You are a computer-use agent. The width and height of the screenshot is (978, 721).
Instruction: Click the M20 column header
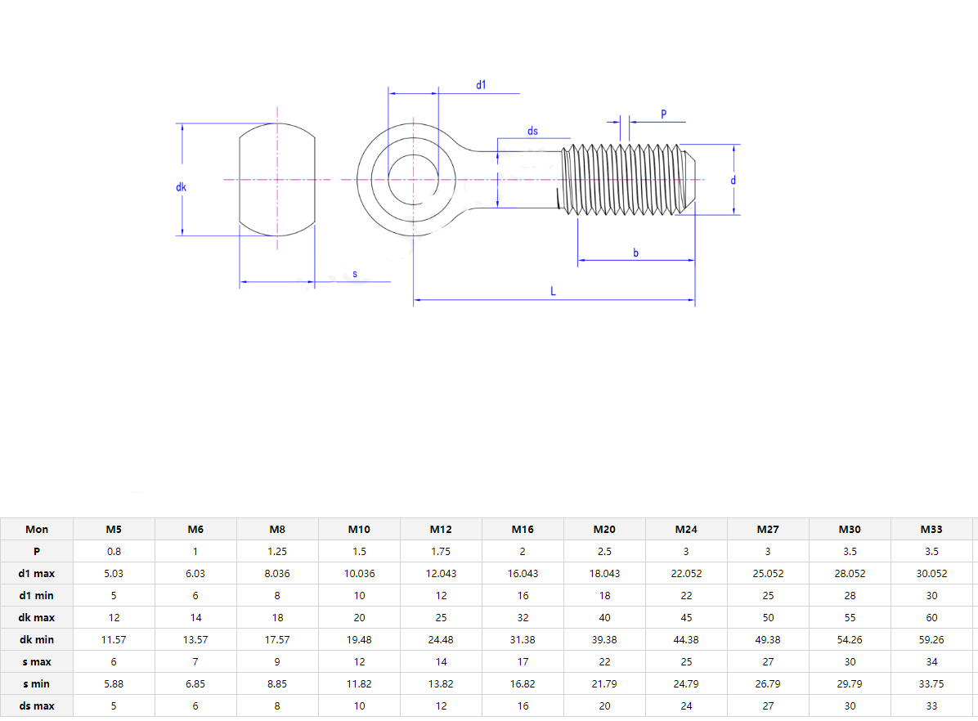point(604,529)
